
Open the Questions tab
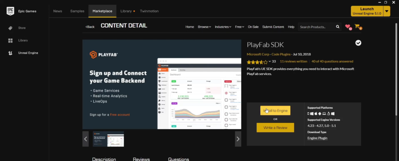[178, 159]
